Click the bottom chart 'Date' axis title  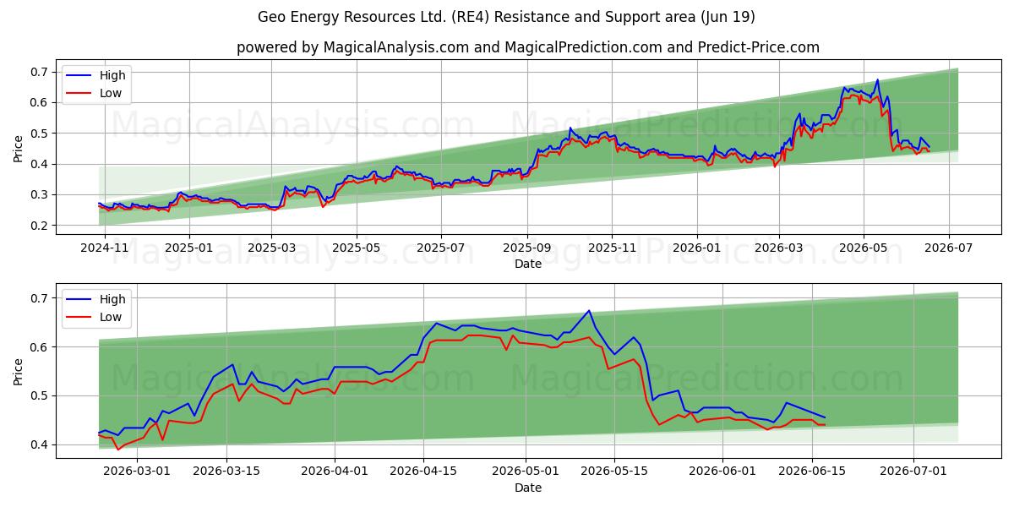[x=528, y=488]
